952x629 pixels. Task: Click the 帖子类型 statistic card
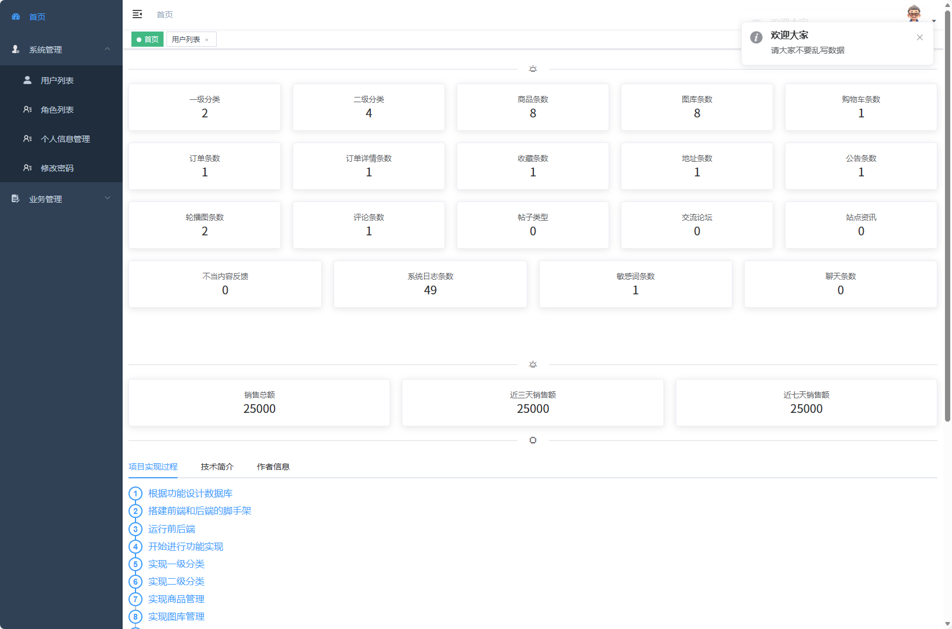point(533,225)
